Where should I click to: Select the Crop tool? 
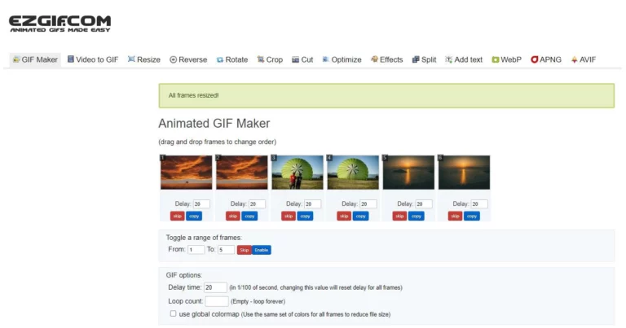coord(270,59)
